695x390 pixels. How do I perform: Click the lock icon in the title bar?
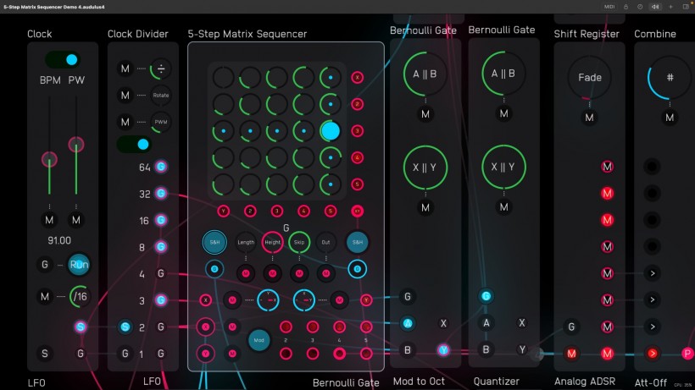point(625,6)
